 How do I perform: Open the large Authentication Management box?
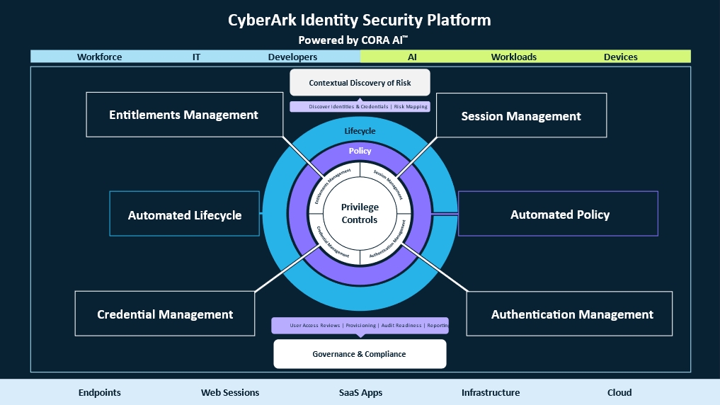[571, 314]
